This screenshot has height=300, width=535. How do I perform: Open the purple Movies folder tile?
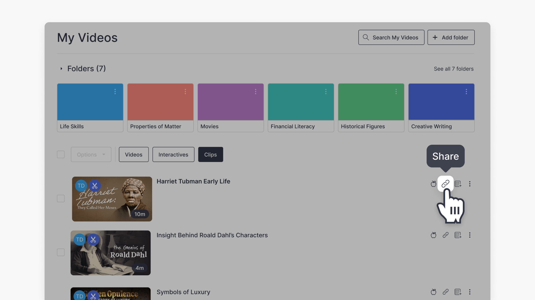click(230, 107)
